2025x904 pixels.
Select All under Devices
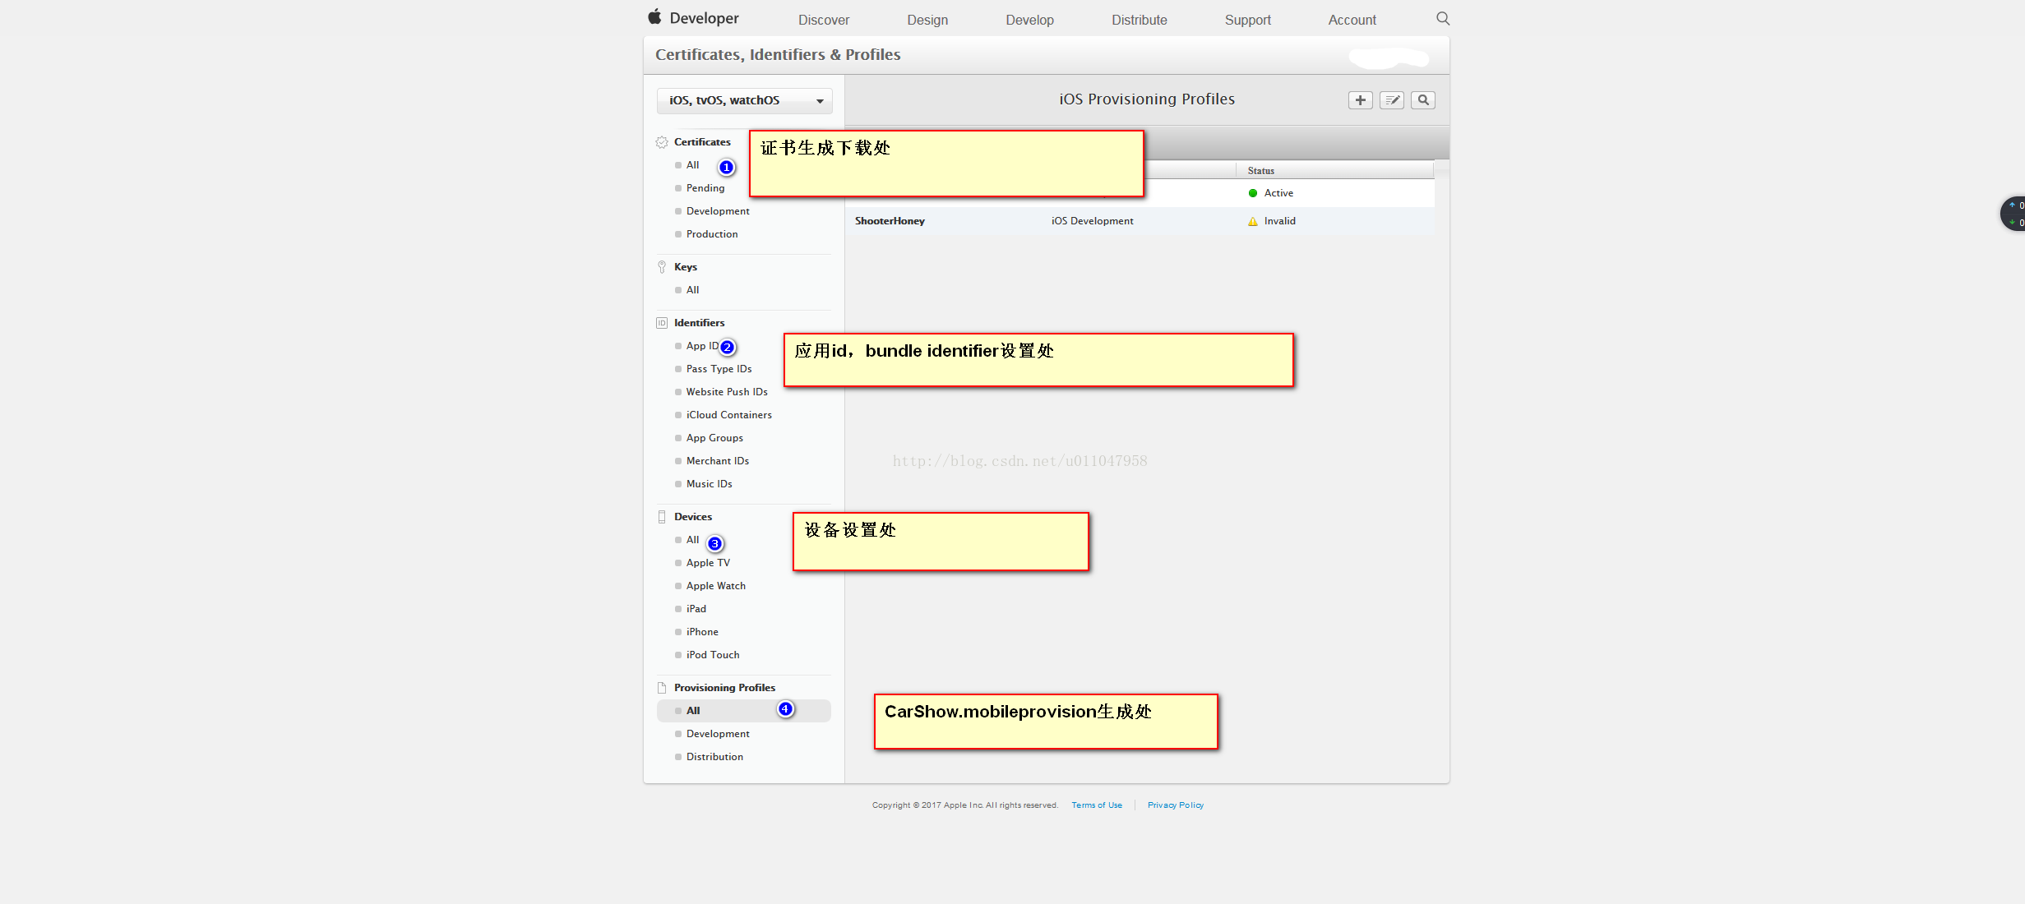(x=692, y=540)
